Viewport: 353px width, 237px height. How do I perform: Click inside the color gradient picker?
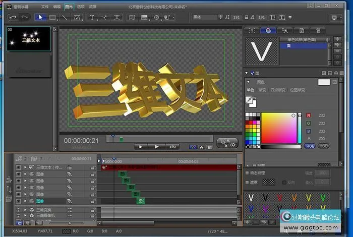coord(279,128)
